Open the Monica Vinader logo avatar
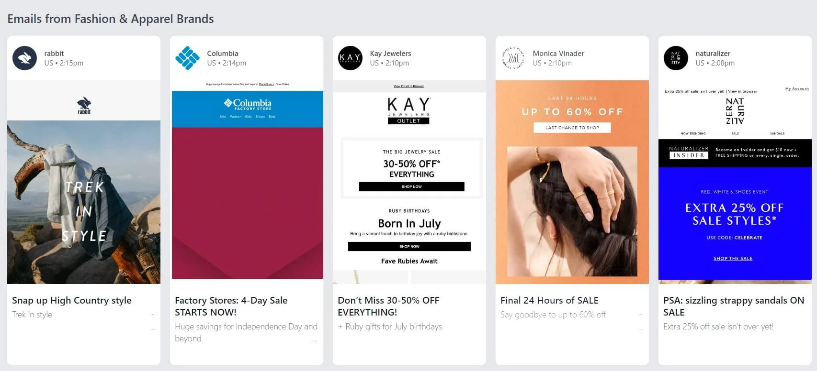The image size is (817, 371). 513,58
